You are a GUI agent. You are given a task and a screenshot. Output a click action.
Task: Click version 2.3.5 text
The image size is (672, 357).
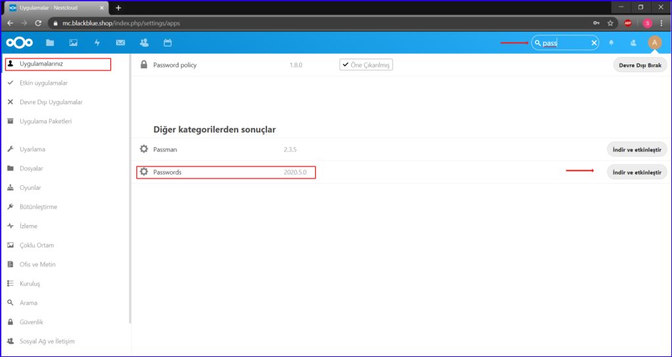290,150
